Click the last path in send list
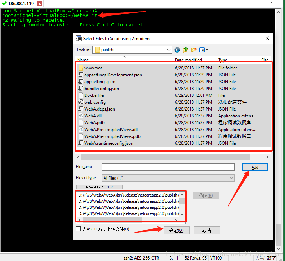 click(129, 213)
